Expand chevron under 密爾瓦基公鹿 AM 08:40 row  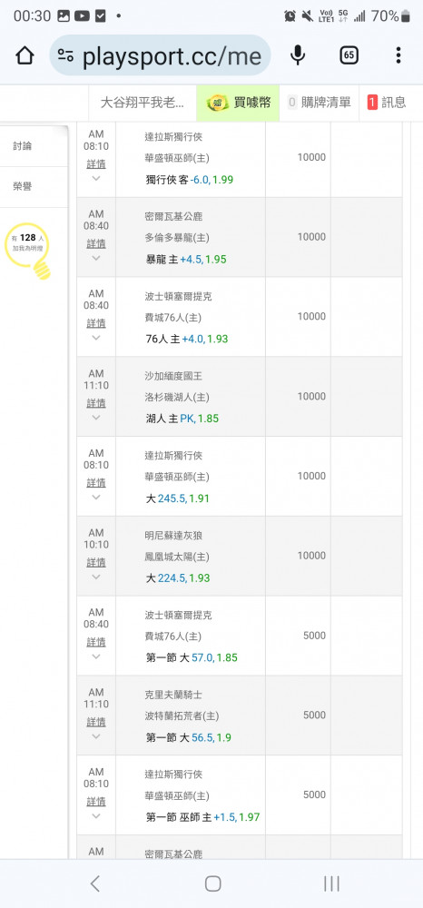tap(96, 258)
